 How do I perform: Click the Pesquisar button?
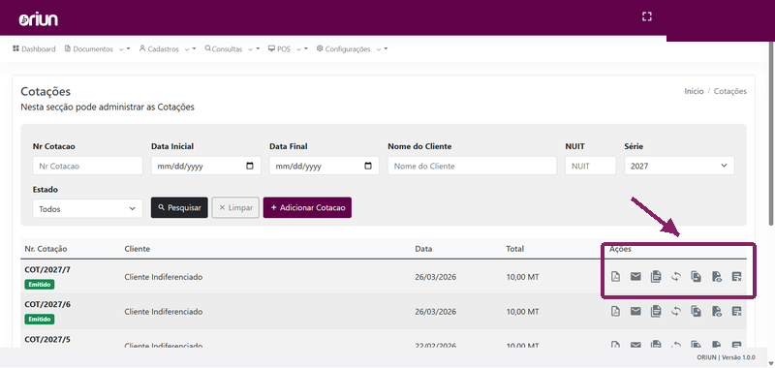click(179, 207)
